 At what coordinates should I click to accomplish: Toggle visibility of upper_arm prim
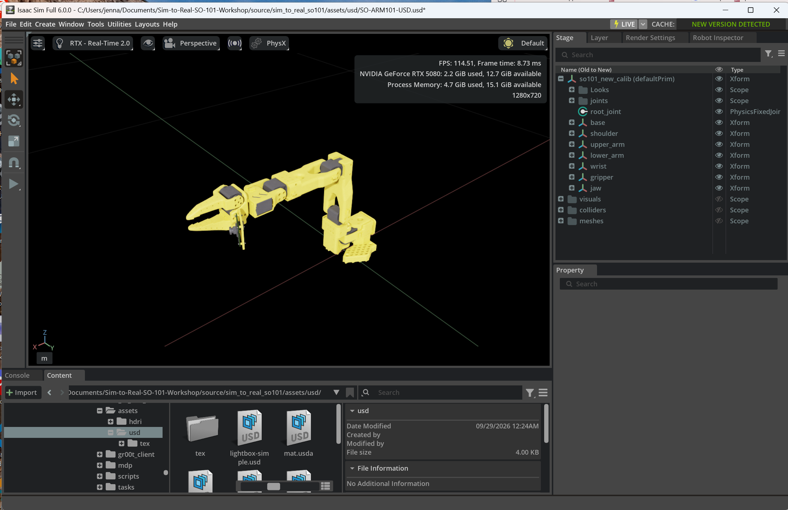[x=719, y=145]
